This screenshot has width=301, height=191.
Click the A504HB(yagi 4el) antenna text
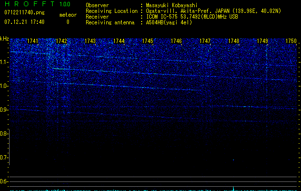[169, 22]
